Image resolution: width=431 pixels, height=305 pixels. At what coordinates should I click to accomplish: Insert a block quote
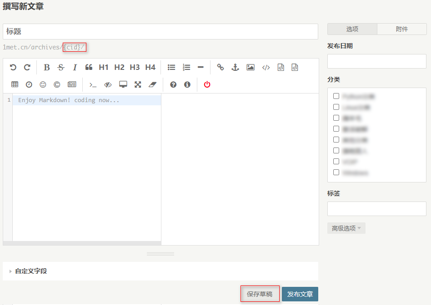(x=89, y=67)
